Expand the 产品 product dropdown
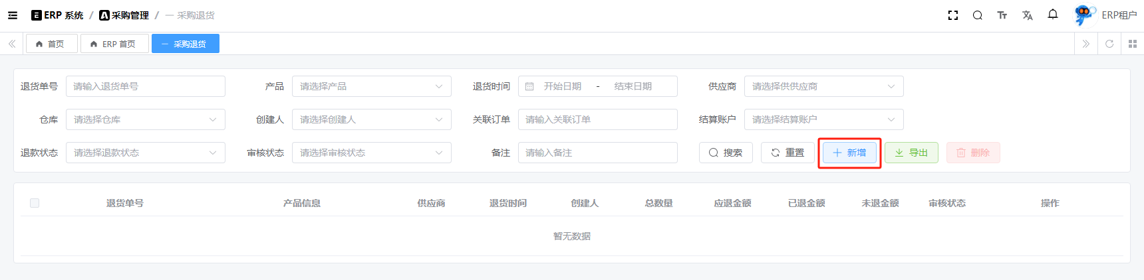The image size is (1144, 280). point(371,86)
